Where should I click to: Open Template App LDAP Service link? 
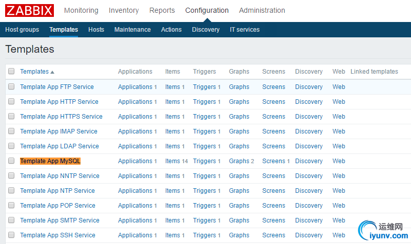tap(60, 146)
